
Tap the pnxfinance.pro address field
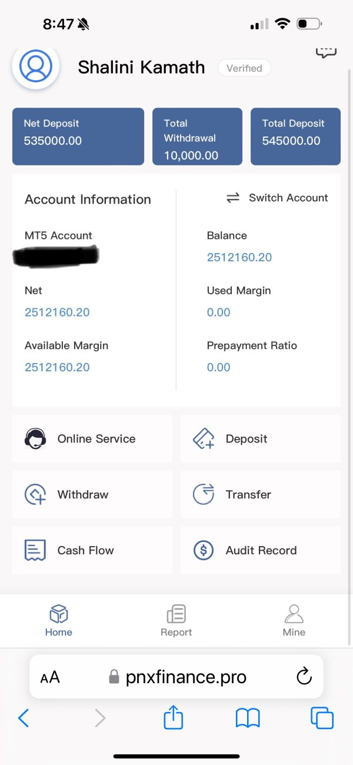point(176,677)
